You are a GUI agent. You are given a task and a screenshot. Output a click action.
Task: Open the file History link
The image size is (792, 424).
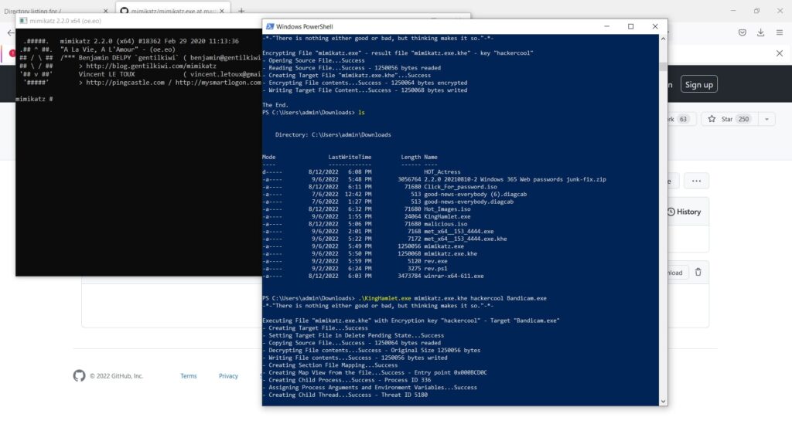point(684,212)
